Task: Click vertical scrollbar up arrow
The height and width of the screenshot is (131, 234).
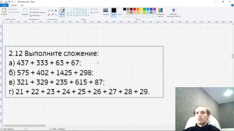Action: (x=233, y=24)
